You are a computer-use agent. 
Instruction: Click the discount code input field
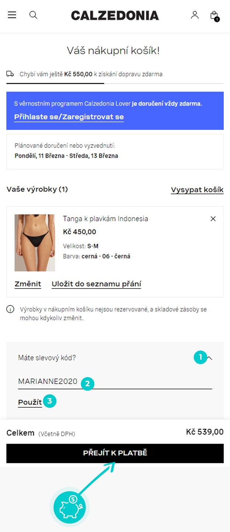point(115,382)
